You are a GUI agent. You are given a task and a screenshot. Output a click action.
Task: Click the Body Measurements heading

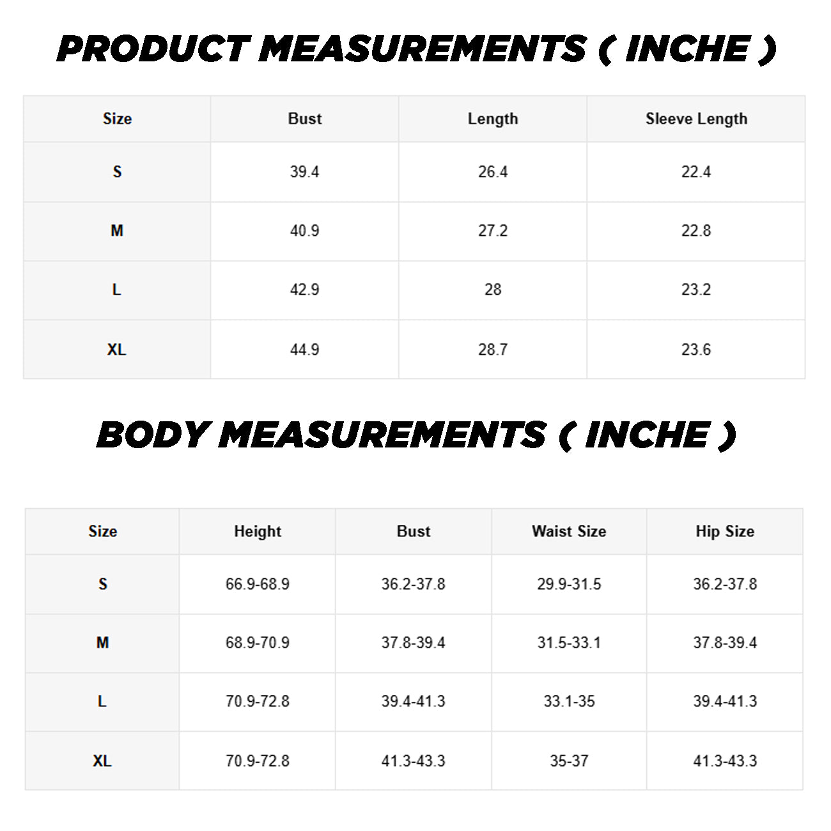tap(416, 435)
